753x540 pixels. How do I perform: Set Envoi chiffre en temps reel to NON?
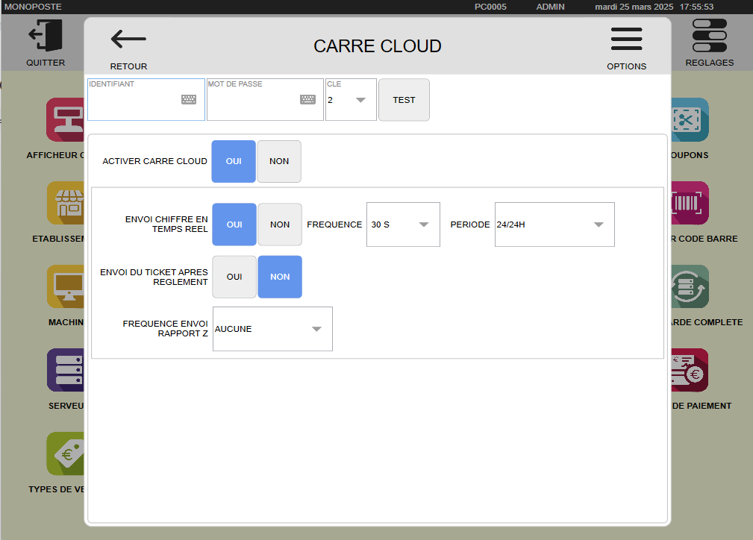[x=280, y=225]
